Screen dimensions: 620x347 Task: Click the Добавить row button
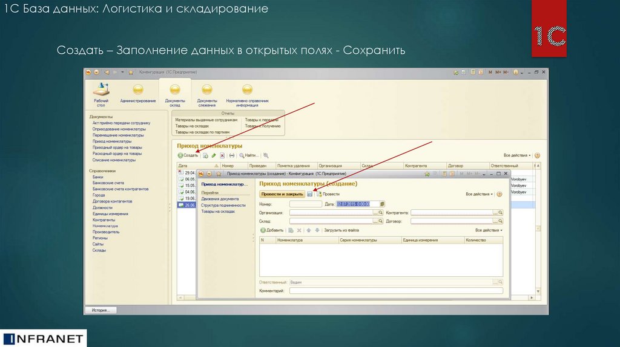272,230
